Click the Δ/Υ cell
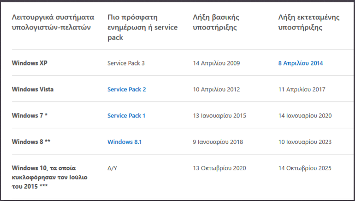Image resolution: width=355 pixels, height=201 pixels. pos(112,168)
